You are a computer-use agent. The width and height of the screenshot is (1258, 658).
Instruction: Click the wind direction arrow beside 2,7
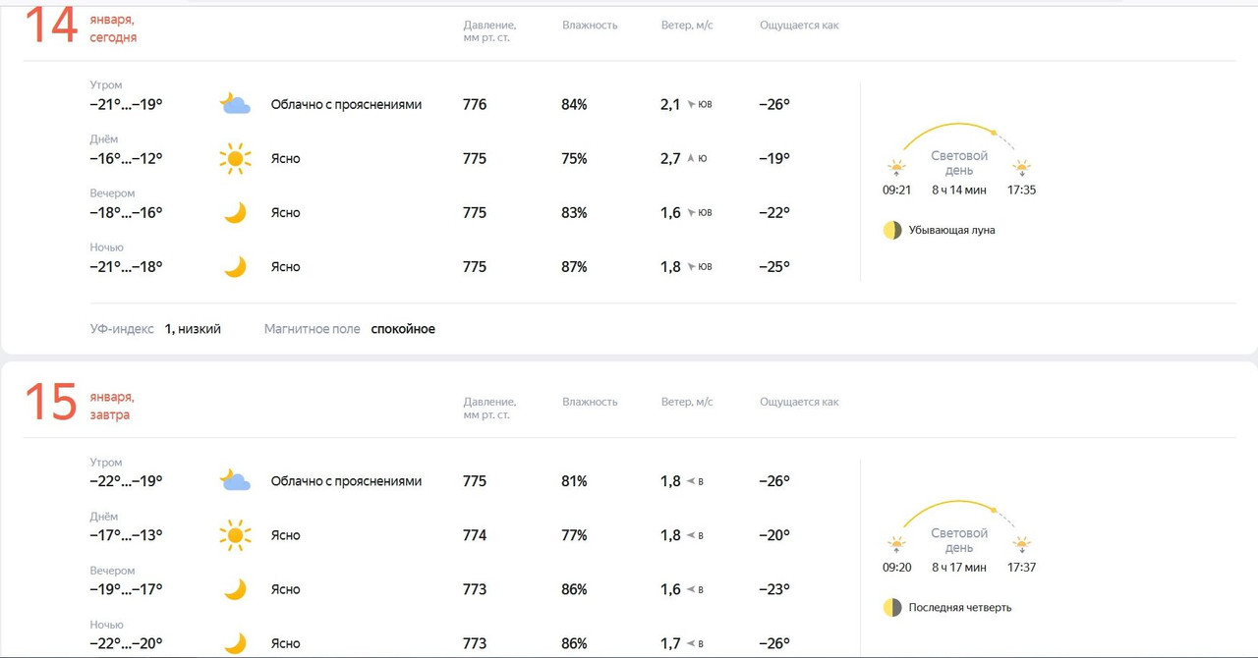[x=690, y=158]
